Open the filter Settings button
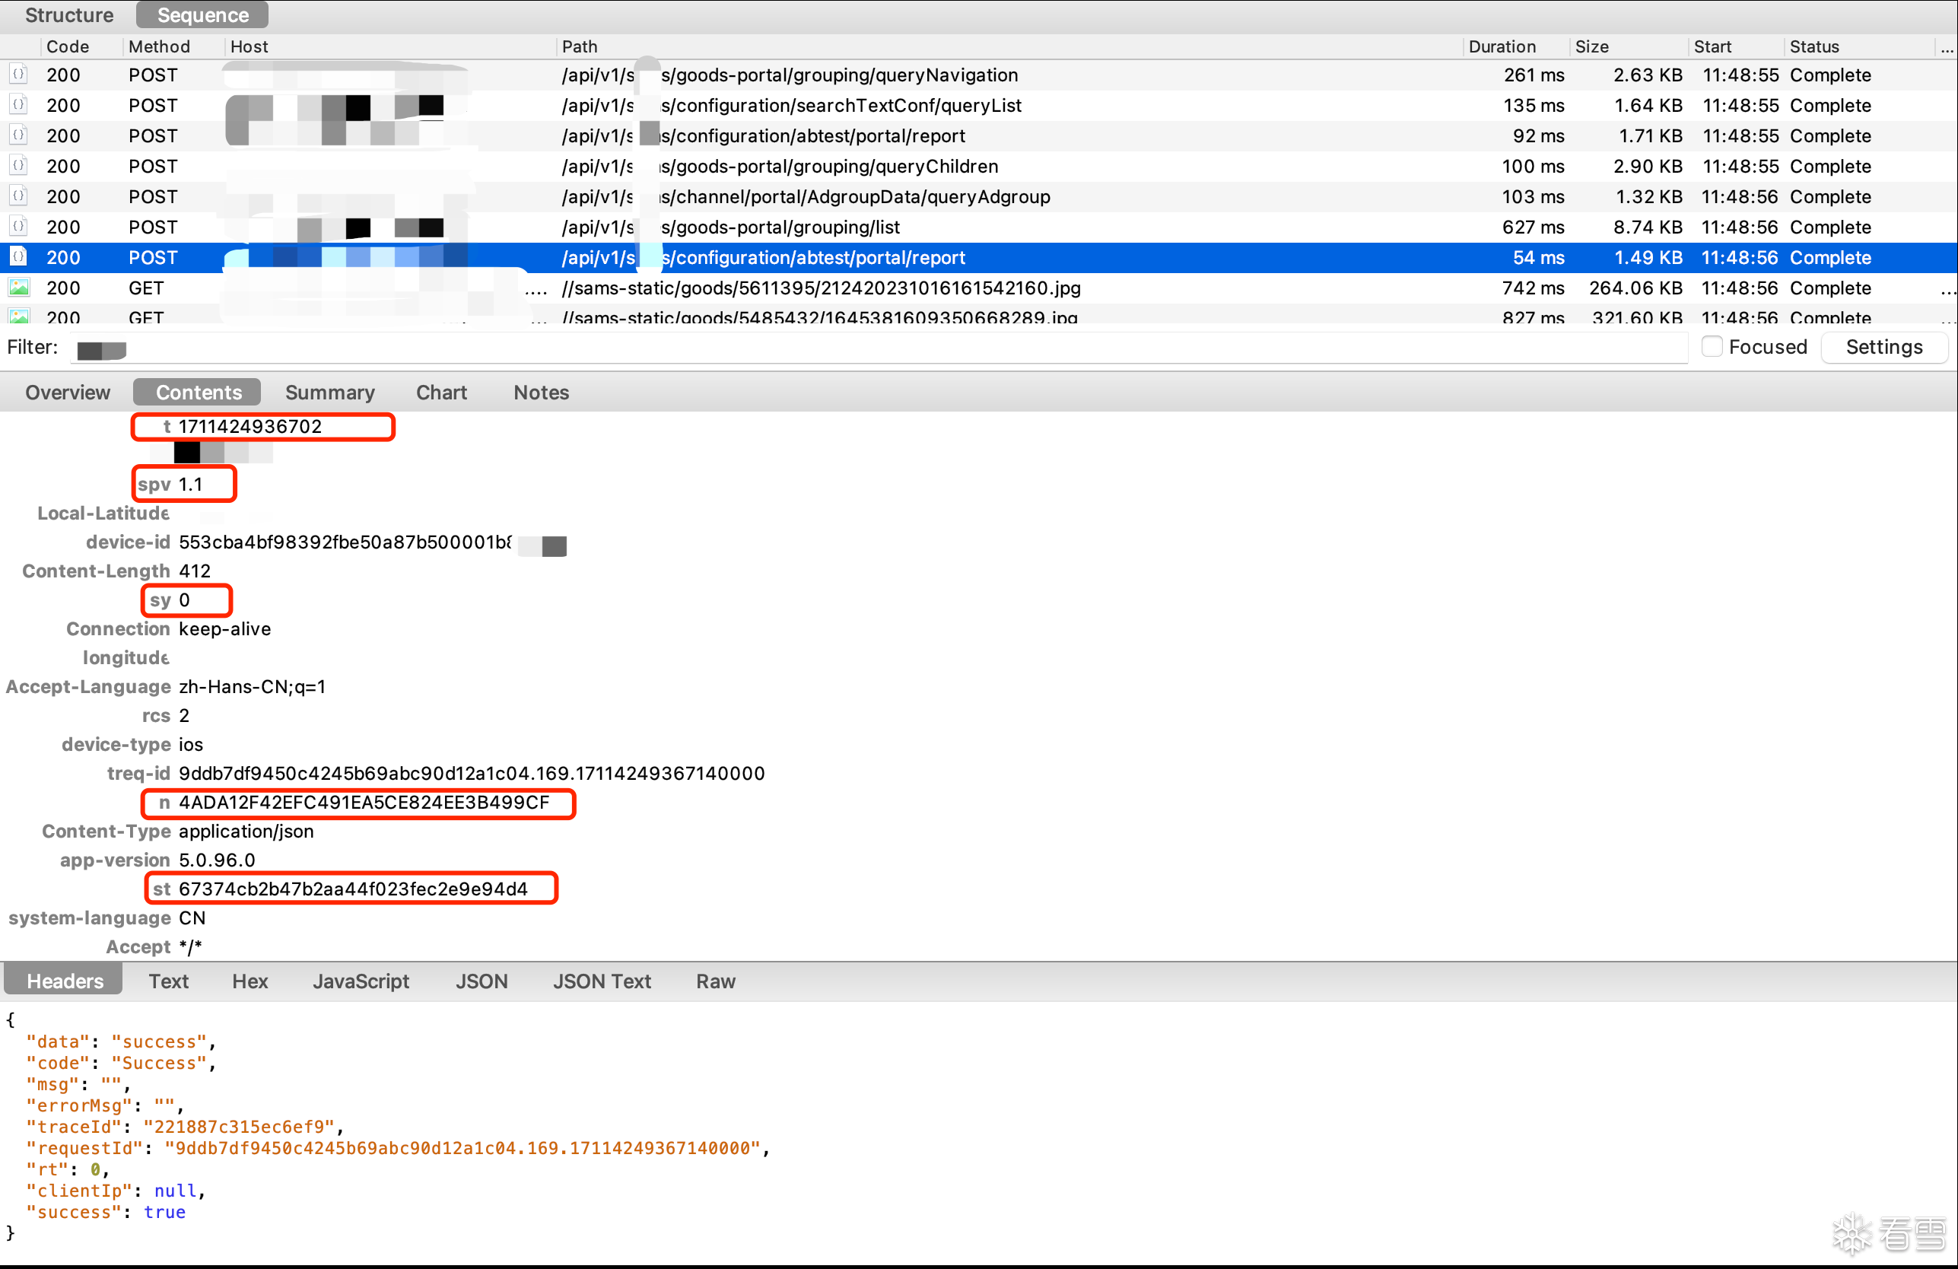1958x1269 pixels. [x=1884, y=347]
